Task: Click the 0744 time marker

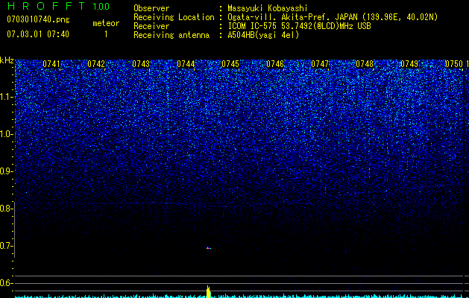Action: pos(186,64)
